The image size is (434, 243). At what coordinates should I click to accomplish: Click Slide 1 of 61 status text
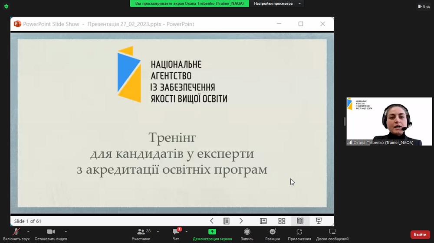tap(27, 221)
